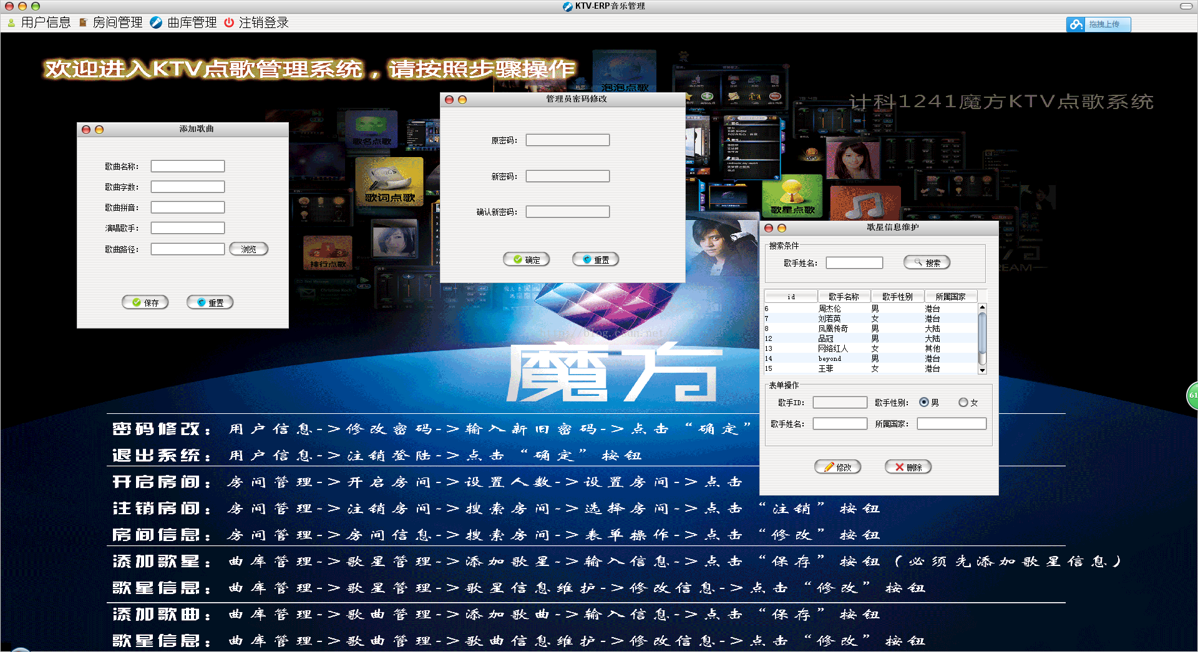
Task: Open the 房间管理 menu
Action: 117,22
